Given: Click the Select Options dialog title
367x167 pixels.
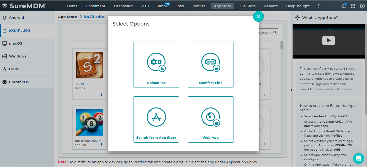Looking at the screenshot, I should click(x=131, y=24).
